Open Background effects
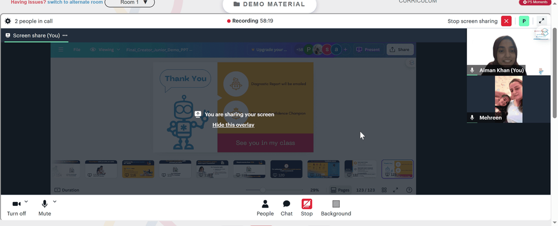 [336, 208]
